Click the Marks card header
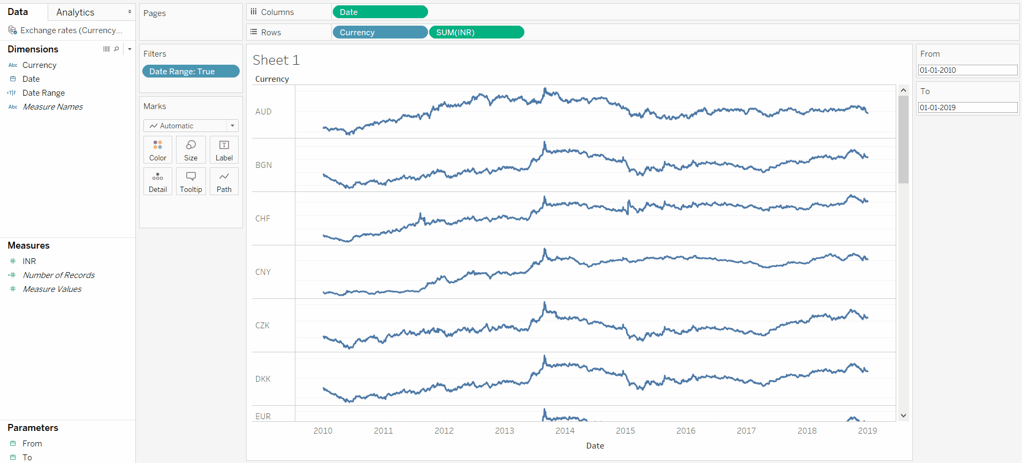 [x=155, y=106]
